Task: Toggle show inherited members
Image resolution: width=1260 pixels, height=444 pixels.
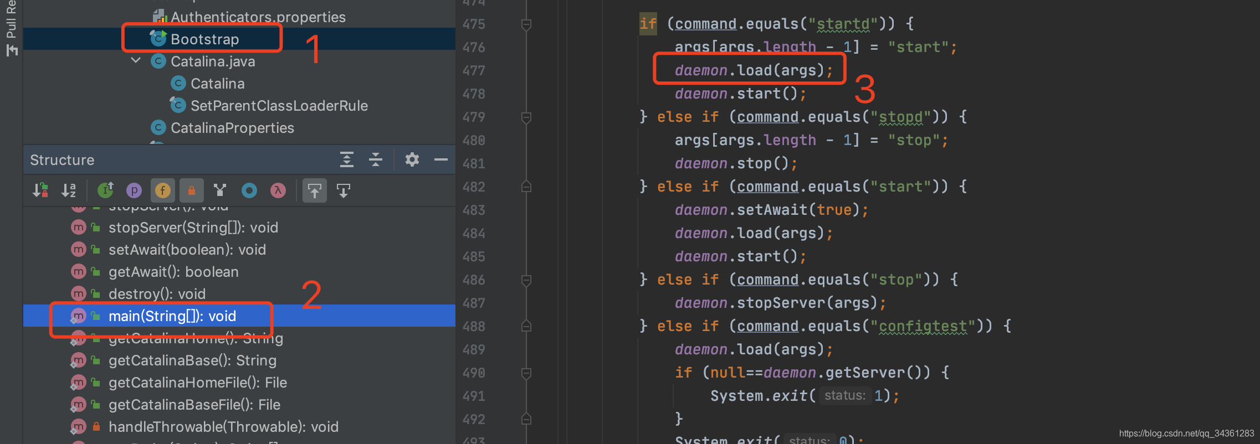Action: coord(105,190)
